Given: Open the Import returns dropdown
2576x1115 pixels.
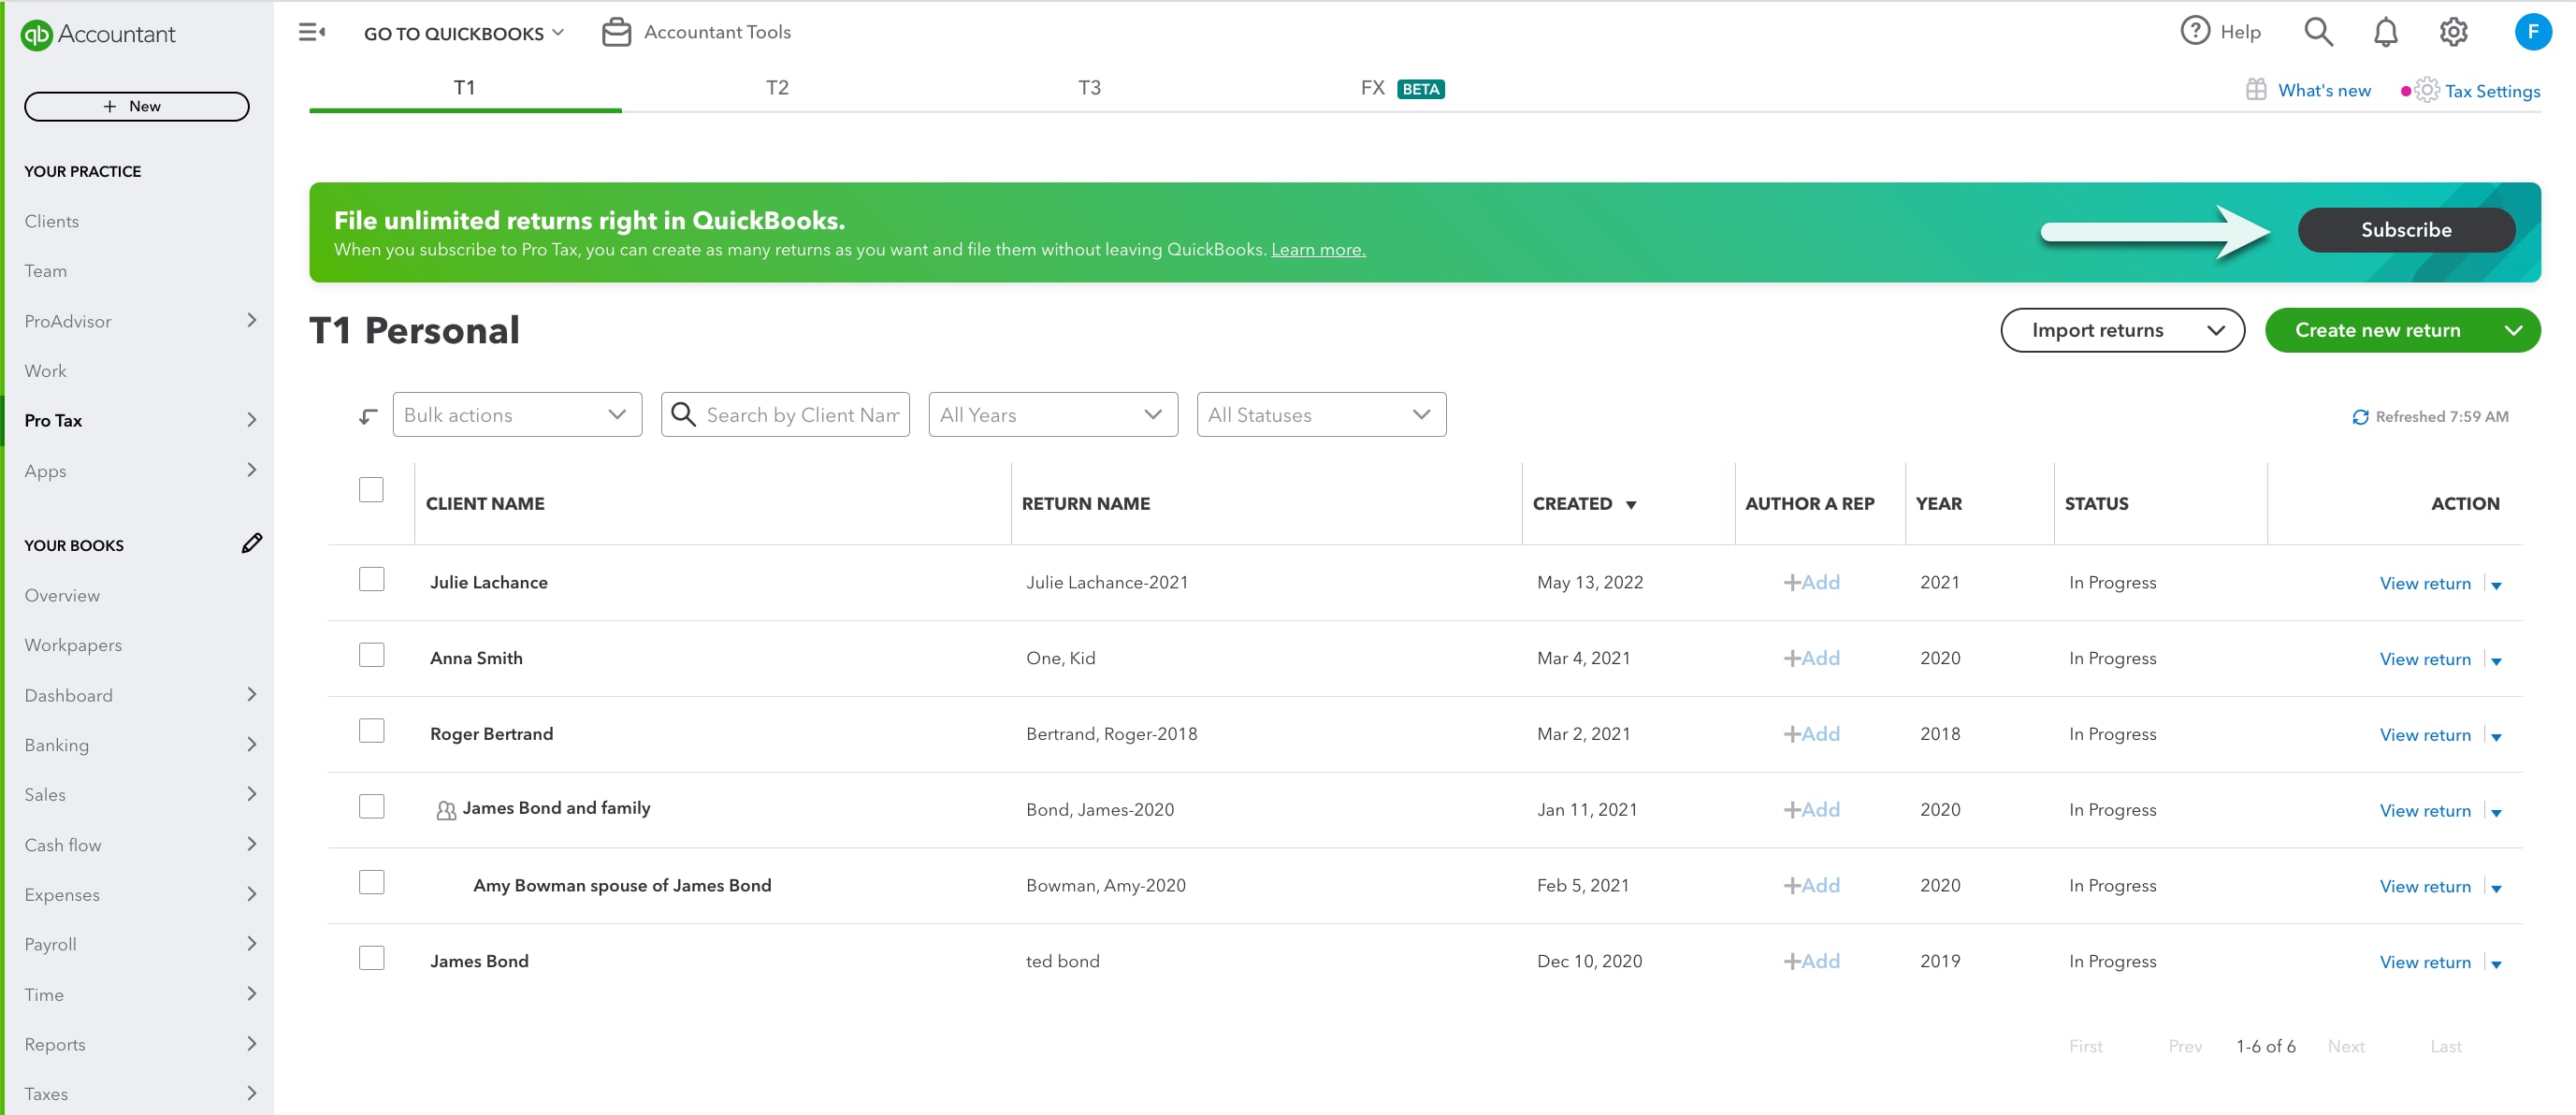Looking at the screenshot, I should tap(2122, 330).
